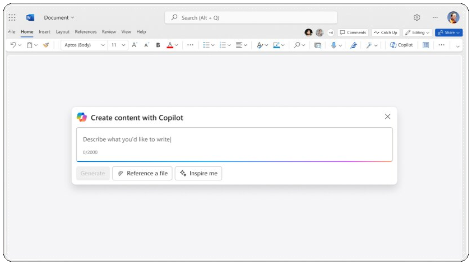Screen dimensions: 472x265
Task: Click the blue Share button
Action: 448,32
